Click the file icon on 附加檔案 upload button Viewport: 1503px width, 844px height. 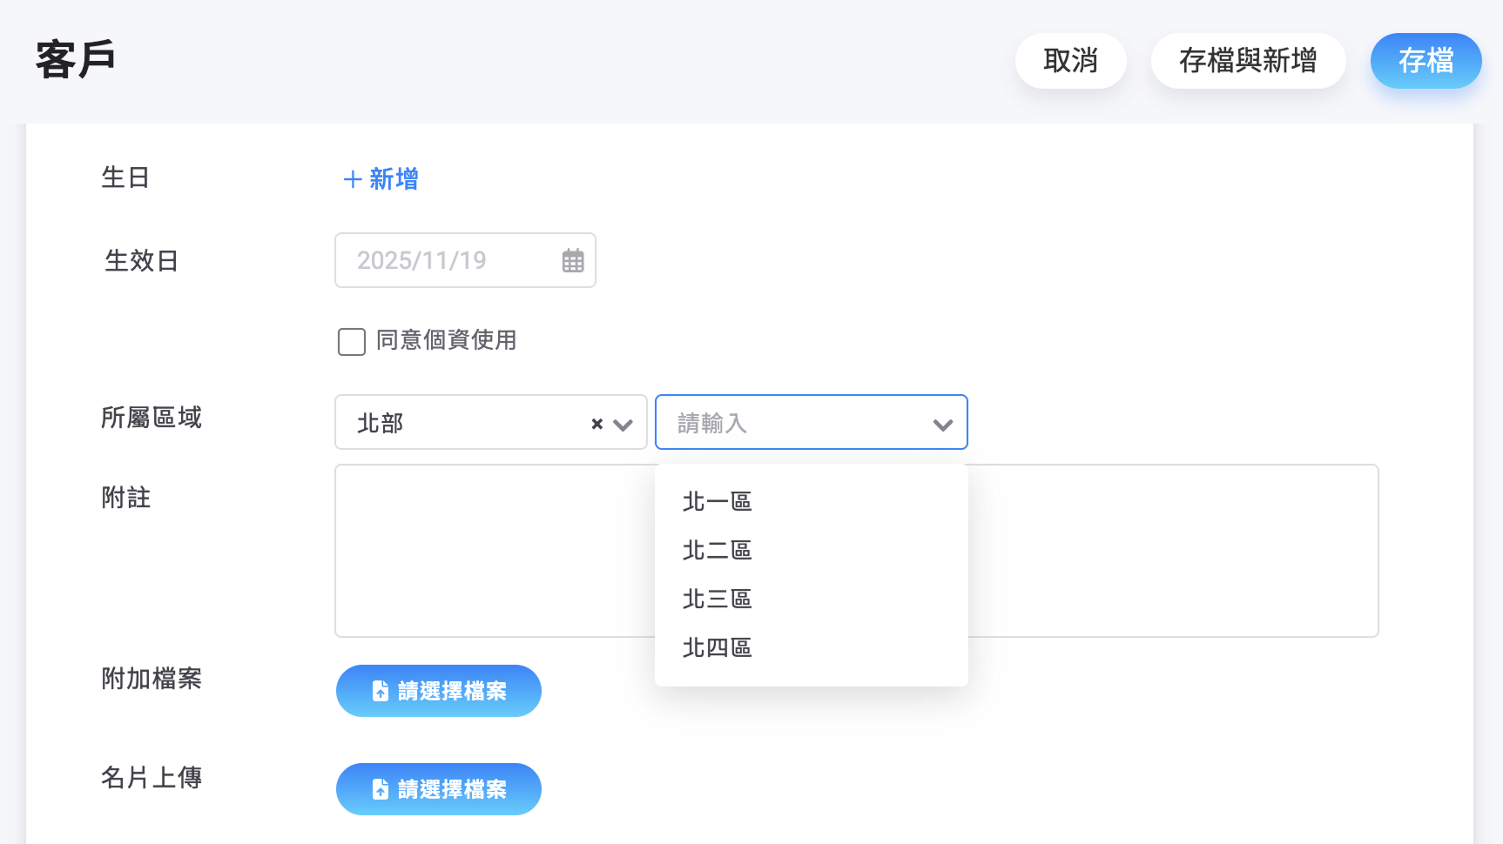click(380, 690)
